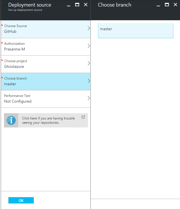Close the Choose branch blade
This screenshot has width=180, height=209.
175,5
